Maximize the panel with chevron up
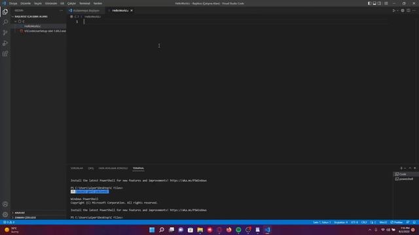 click(x=410, y=168)
